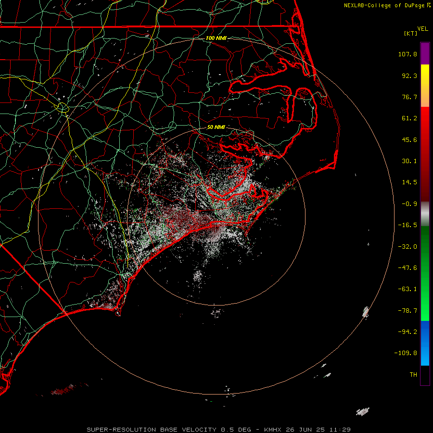Select the -109.8 scale value
Image resolution: width=433 pixels, height=433 pixels.
[406, 353]
